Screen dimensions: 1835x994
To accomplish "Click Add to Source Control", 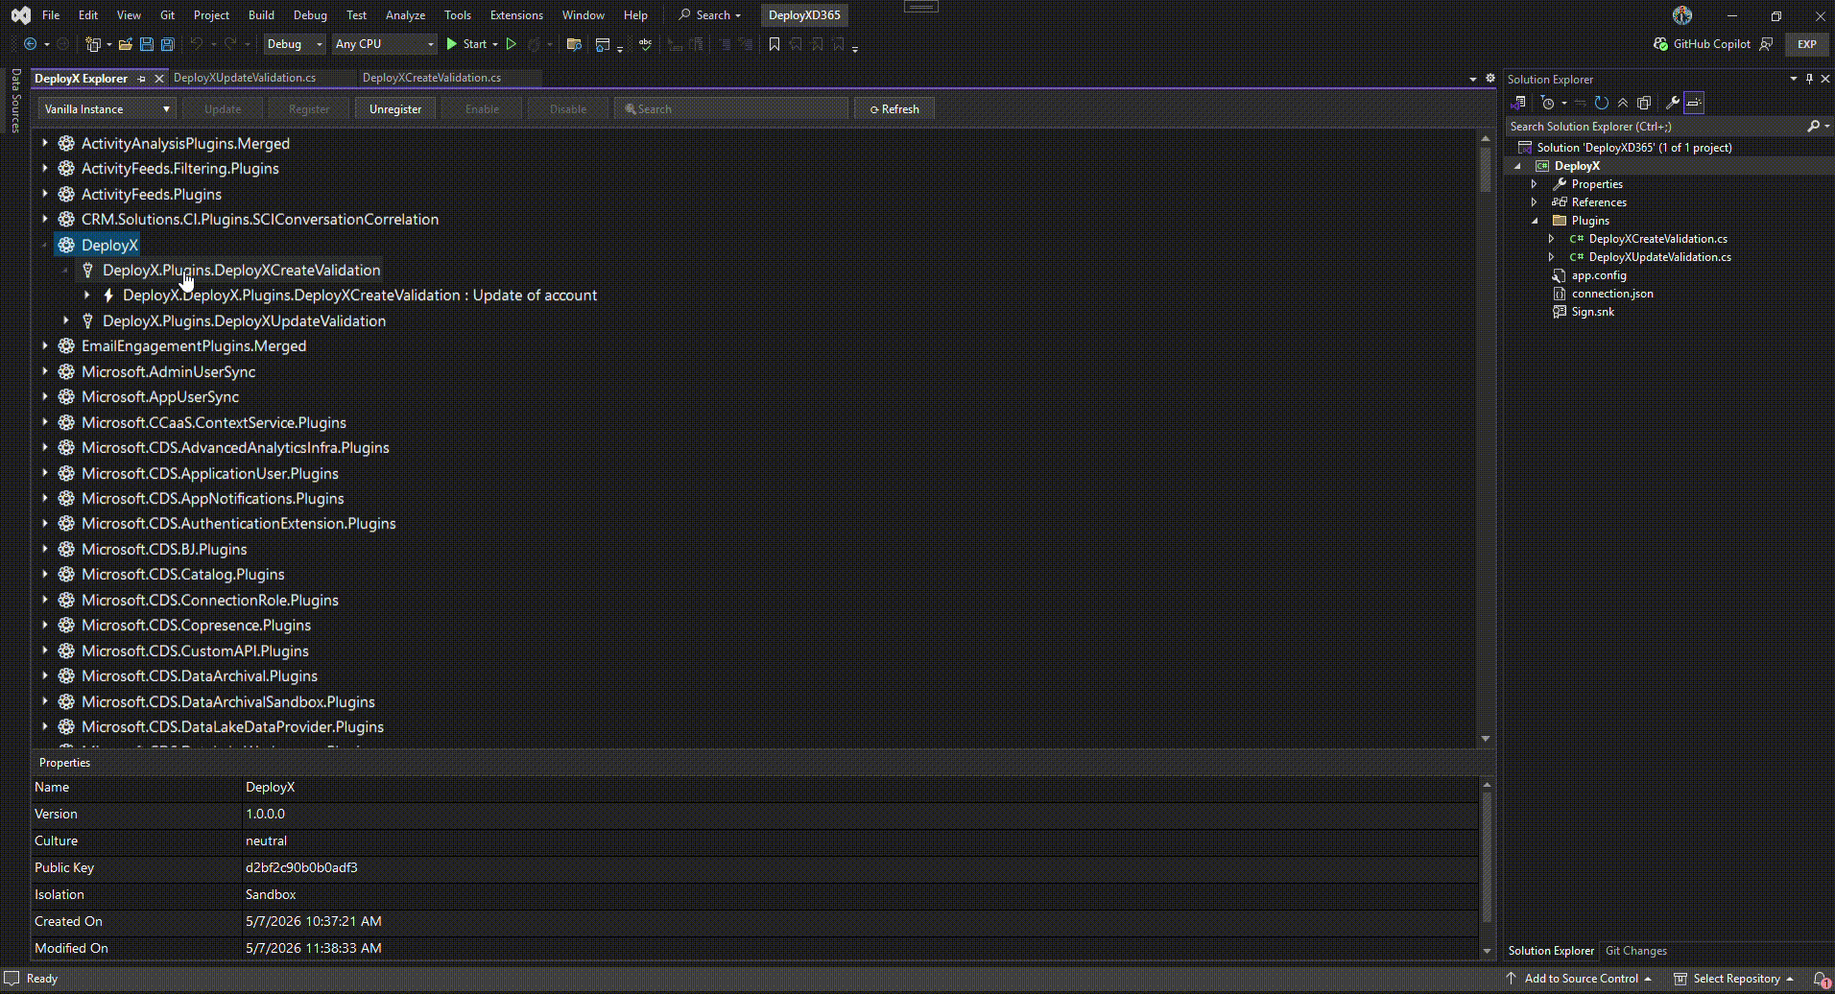I will [x=1580, y=979].
